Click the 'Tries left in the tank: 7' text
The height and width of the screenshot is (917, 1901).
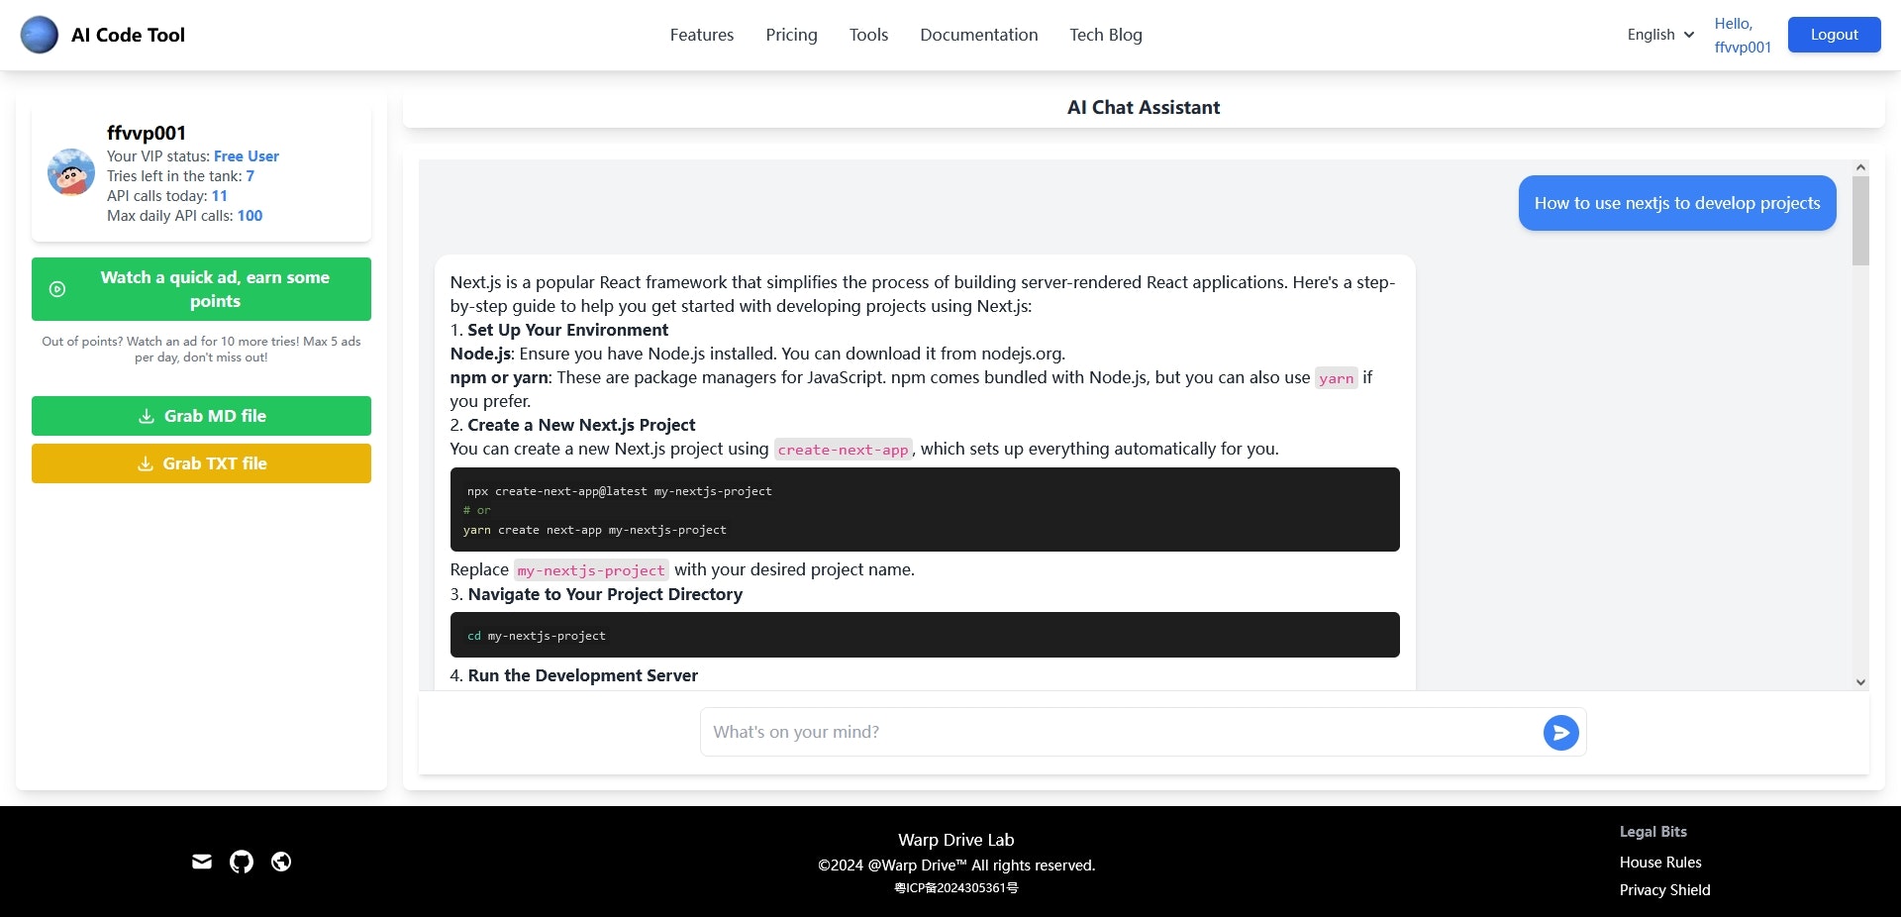pyautogui.click(x=180, y=176)
